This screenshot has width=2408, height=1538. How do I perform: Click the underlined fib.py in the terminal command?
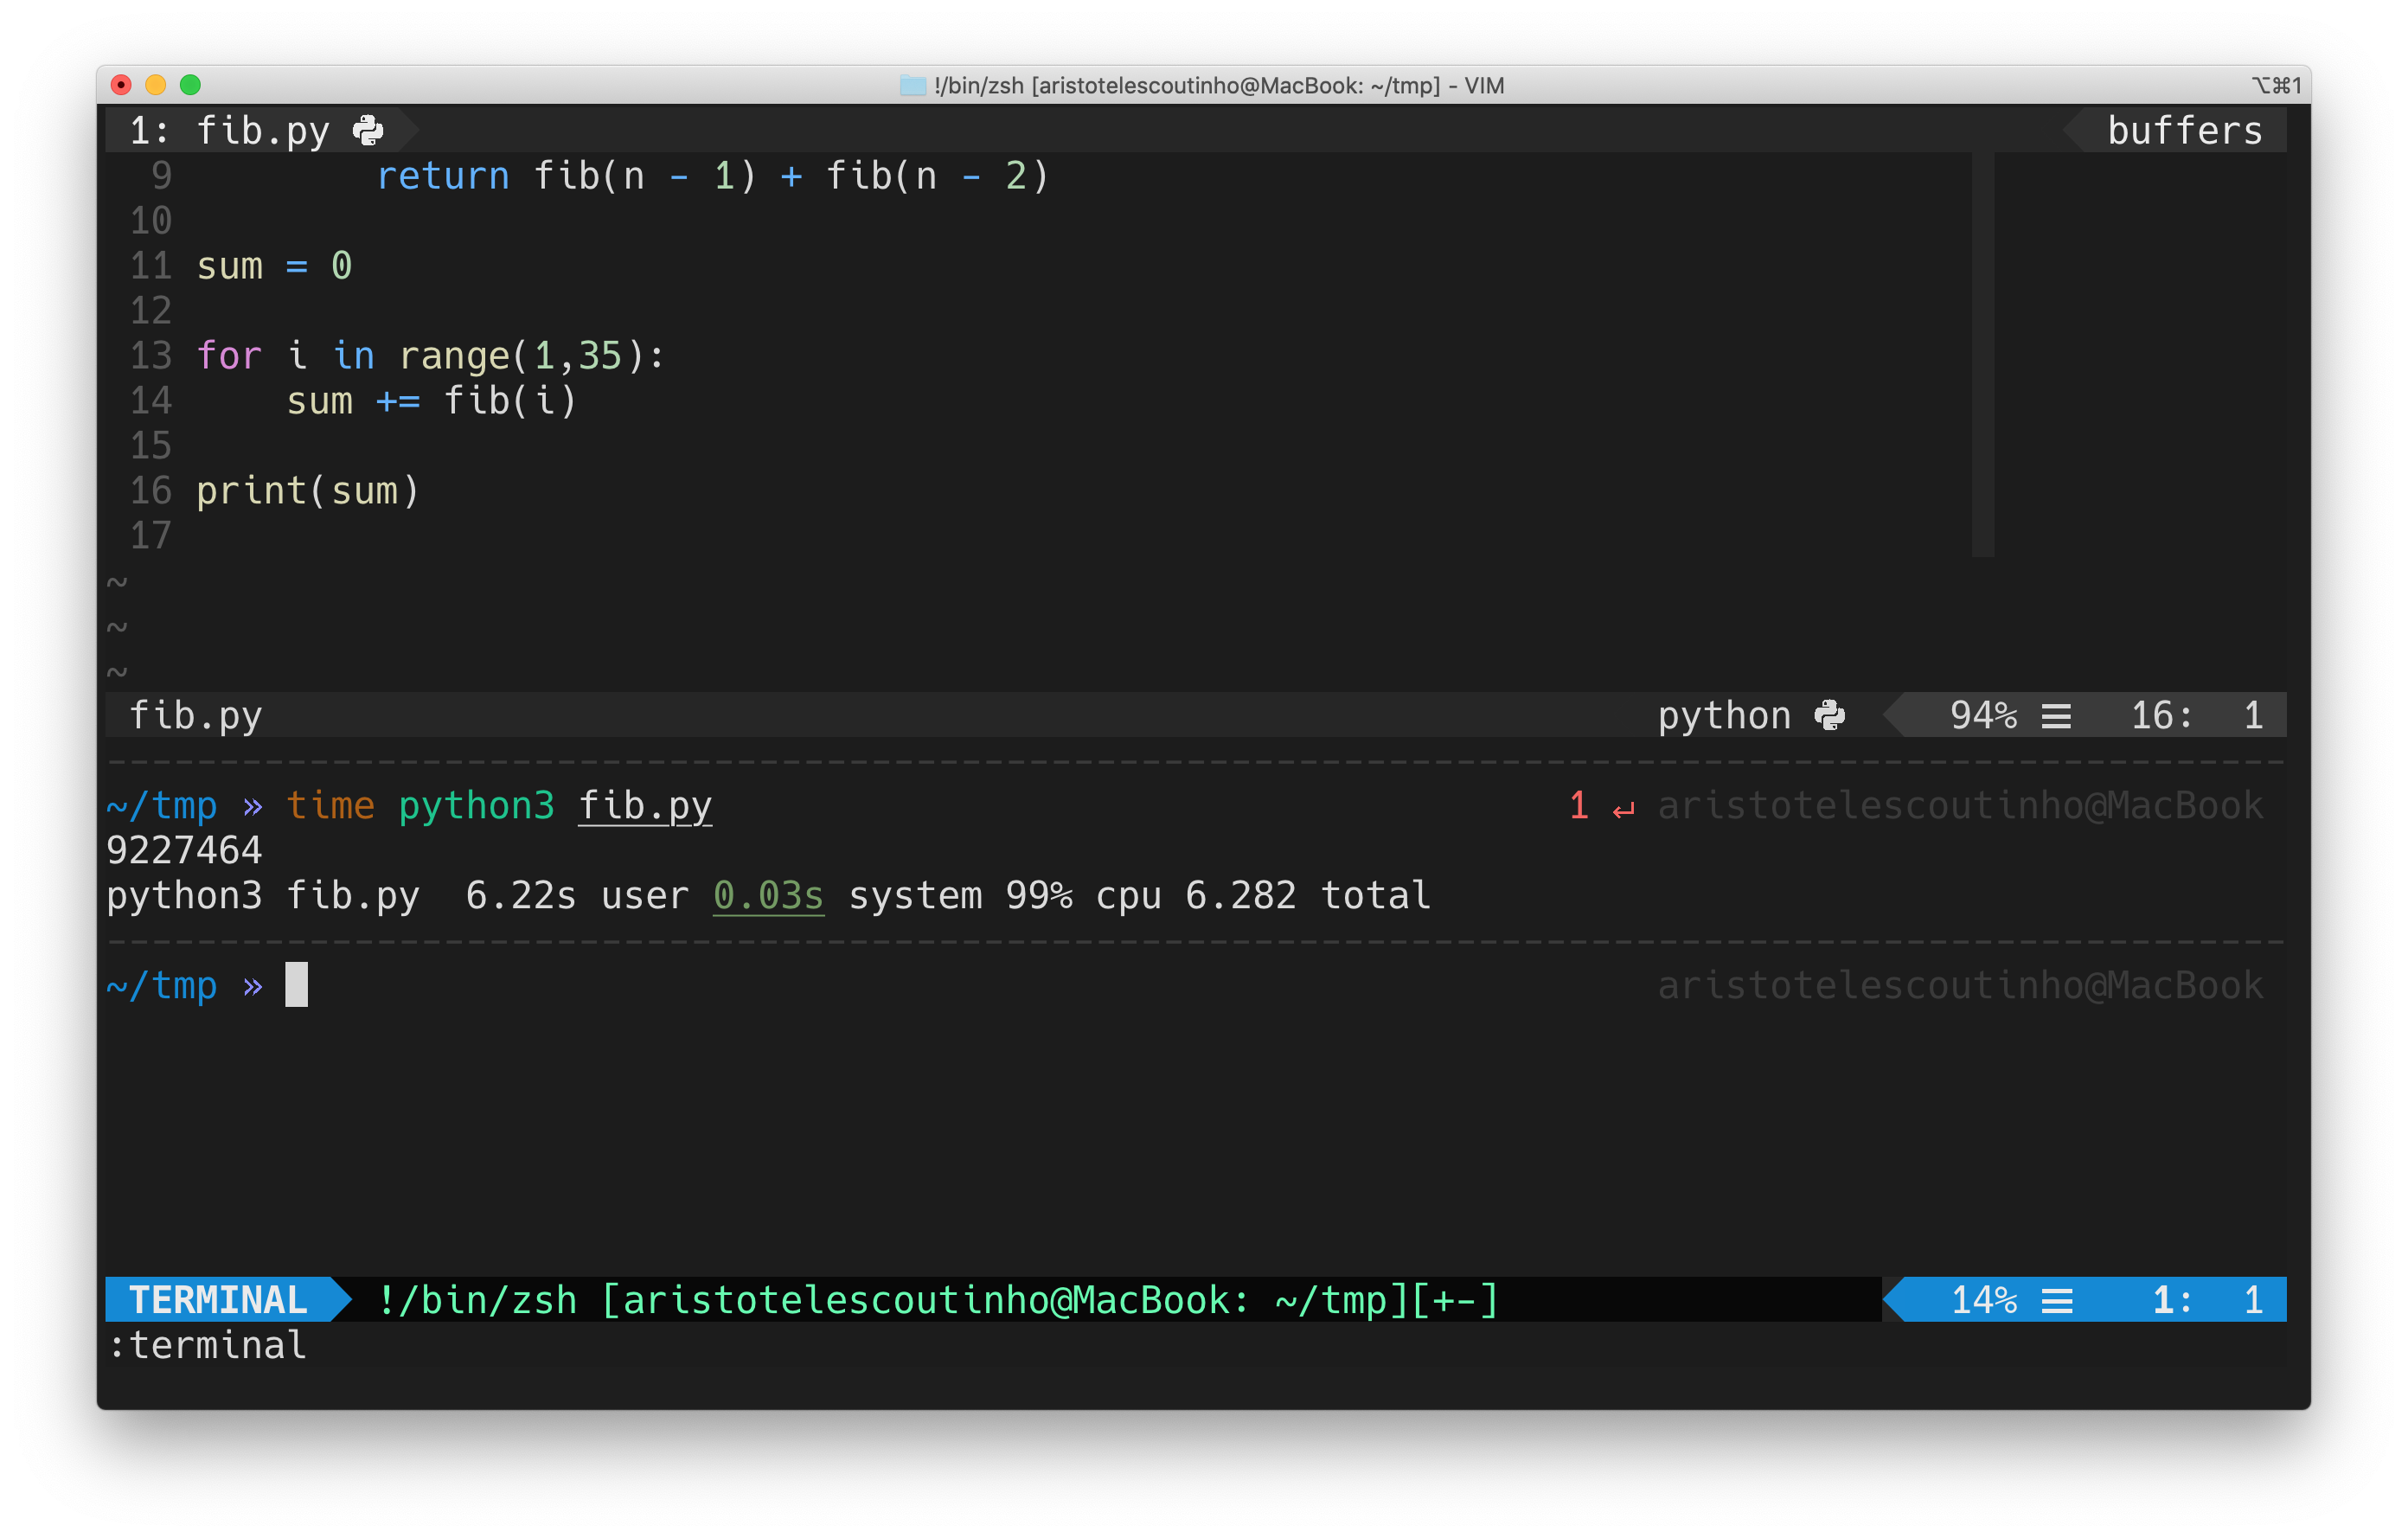[645, 806]
